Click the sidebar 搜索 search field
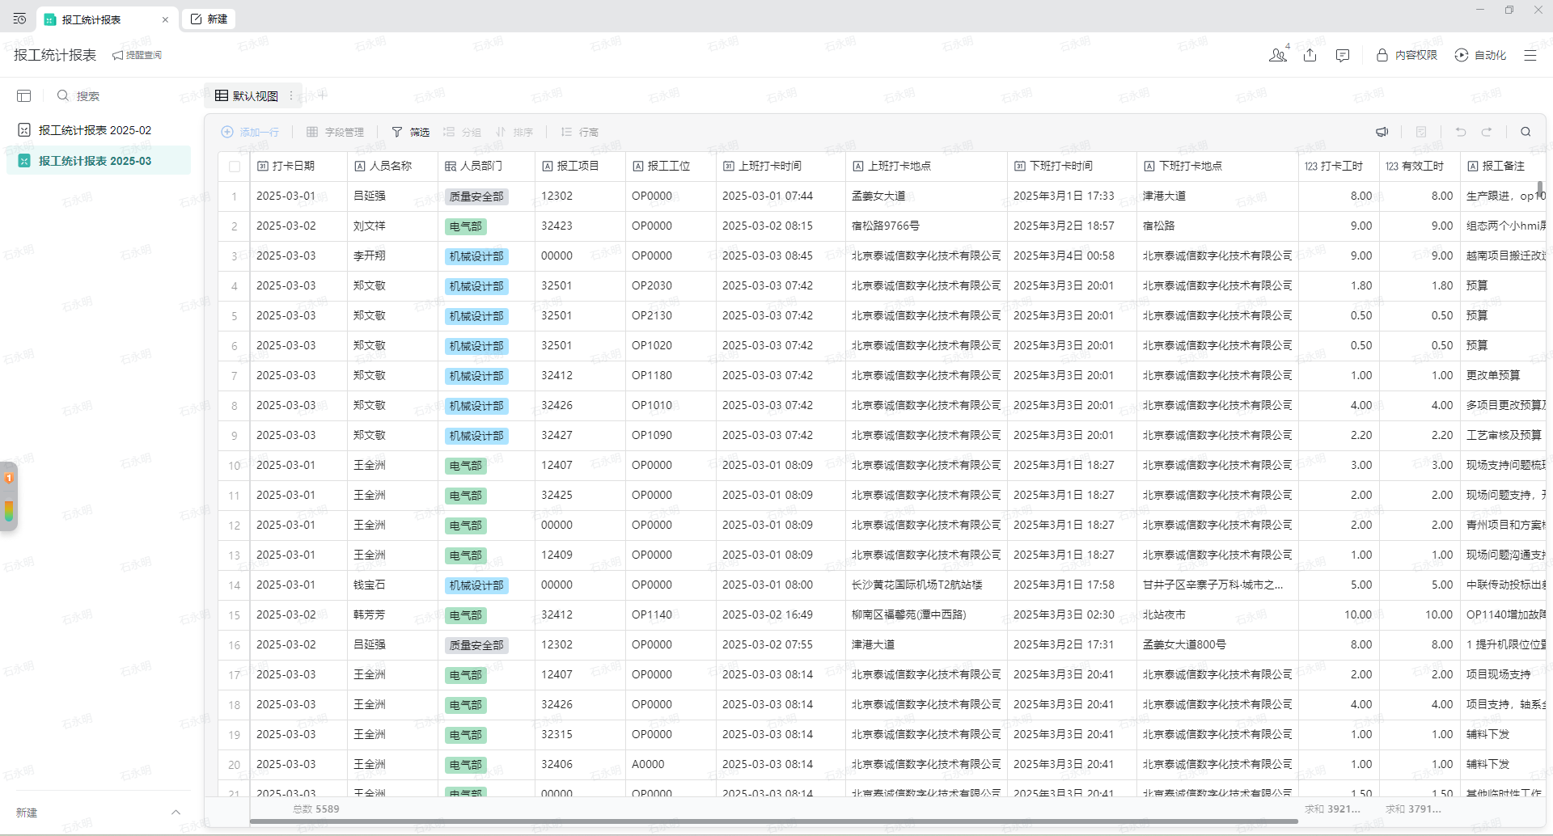The width and height of the screenshot is (1553, 836). (x=87, y=96)
